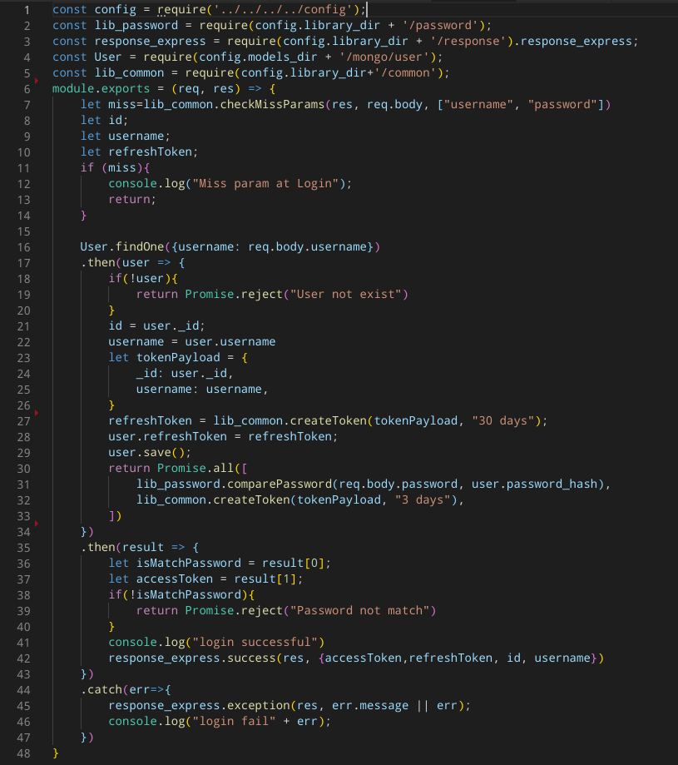Screen dimensions: 678x765
Task: Click line number 30 in the gutter
Action: (x=23, y=469)
